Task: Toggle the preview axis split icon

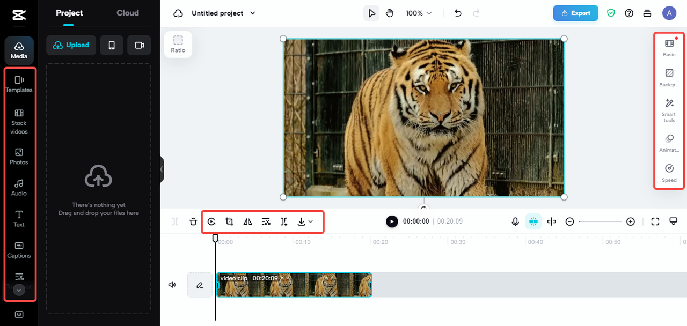Action: 551,221
